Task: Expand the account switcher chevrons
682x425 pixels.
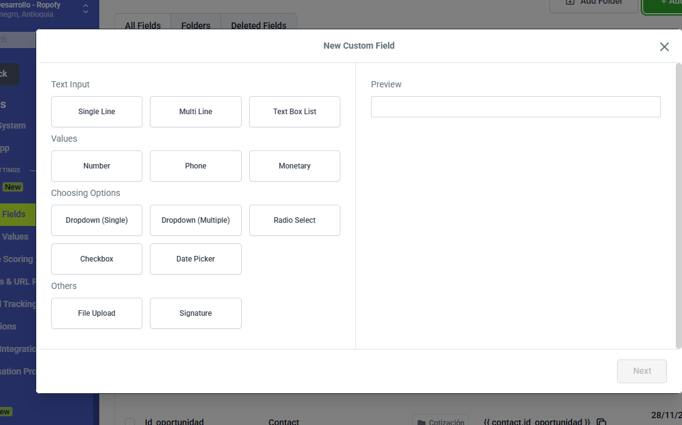Action: [86, 9]
